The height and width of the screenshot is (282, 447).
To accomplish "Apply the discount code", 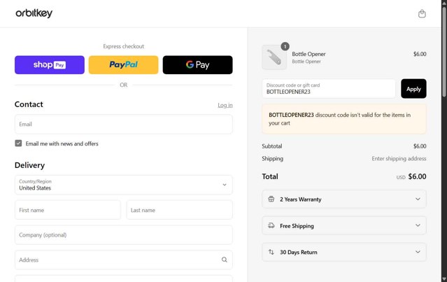I will click(x=413, y=89).
